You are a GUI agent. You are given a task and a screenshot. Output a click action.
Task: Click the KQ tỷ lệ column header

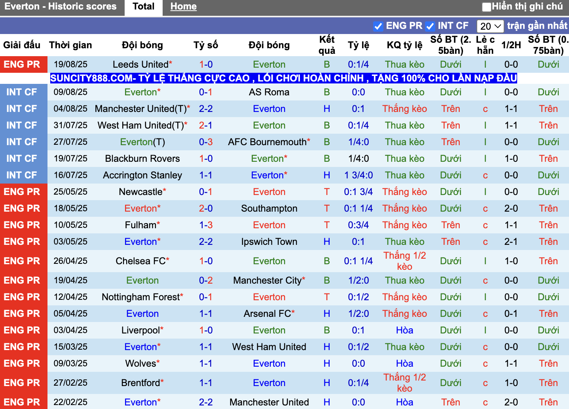pyautogui.click(x=404, y=45)
